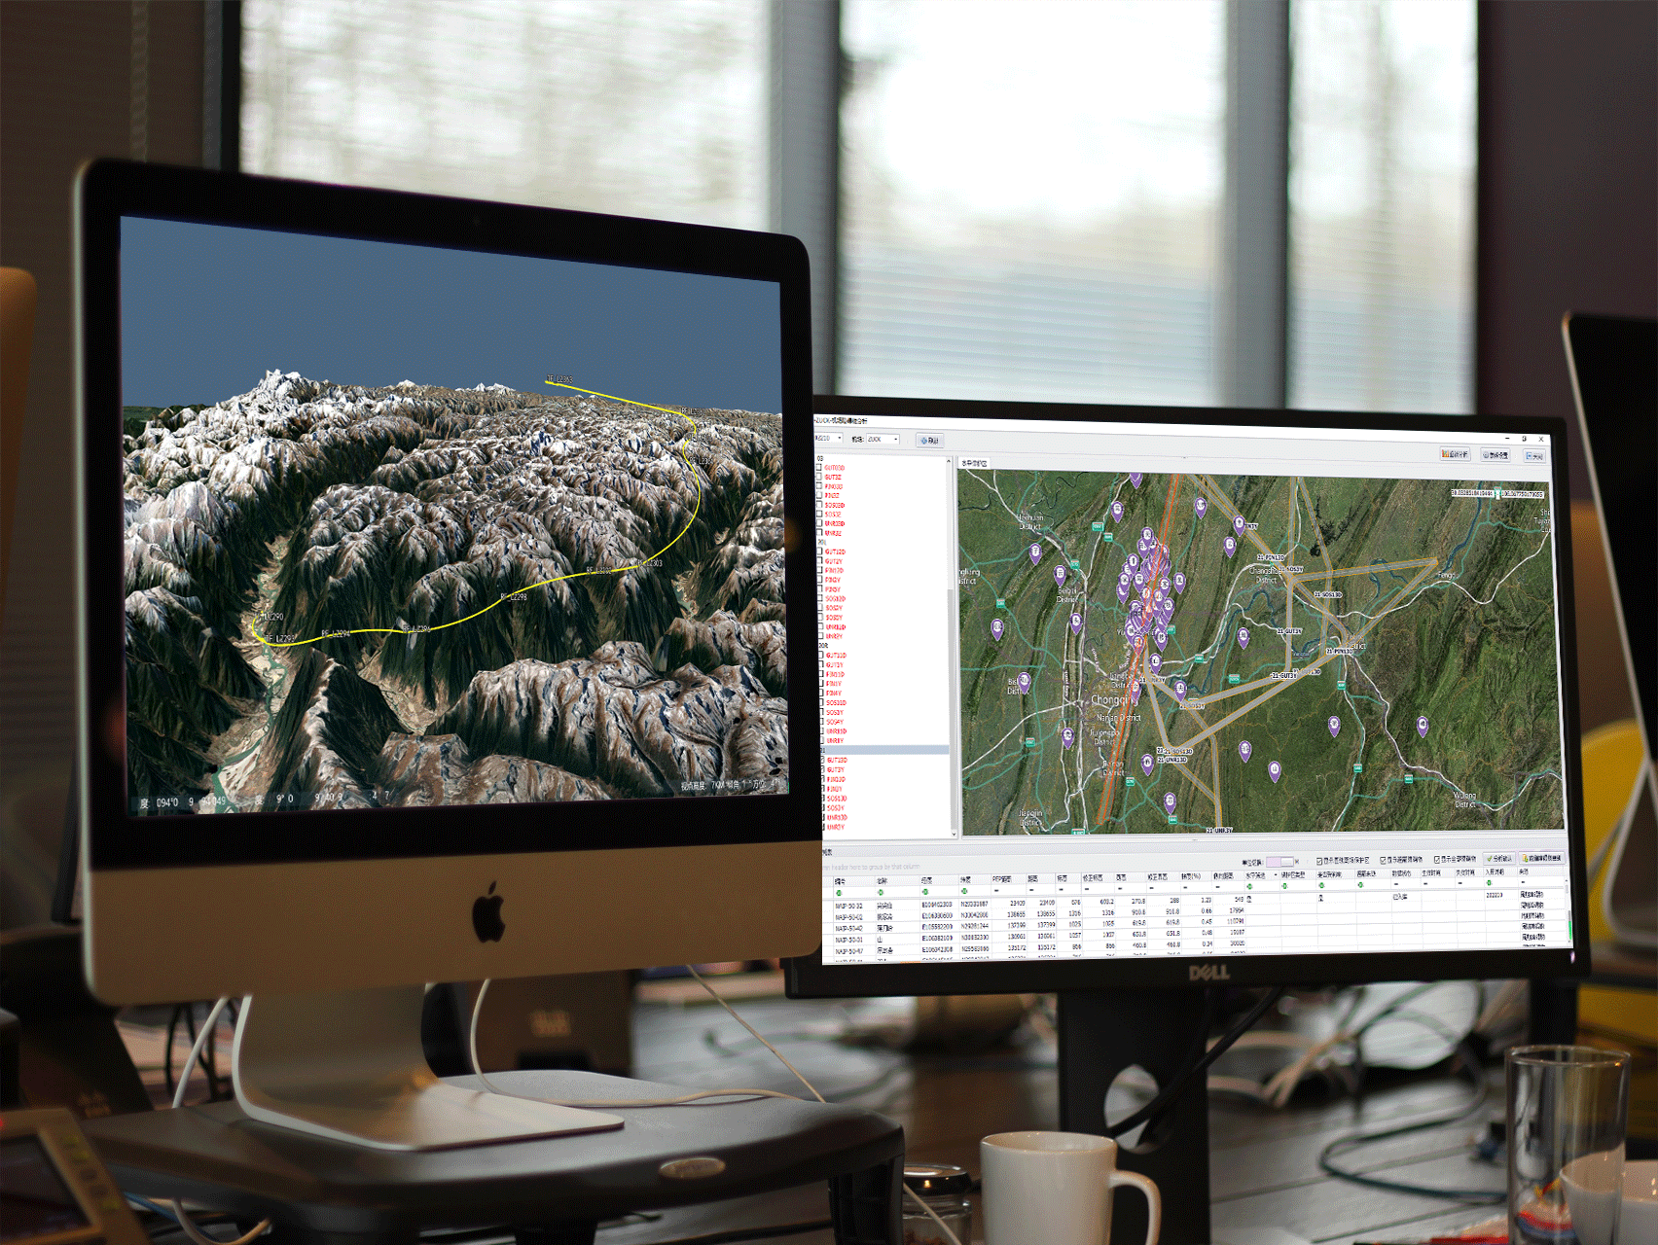1658x1245 pixels.
Task: Toggle the PIN03D checkbox in the procedure list
Action: click(819, 486)
